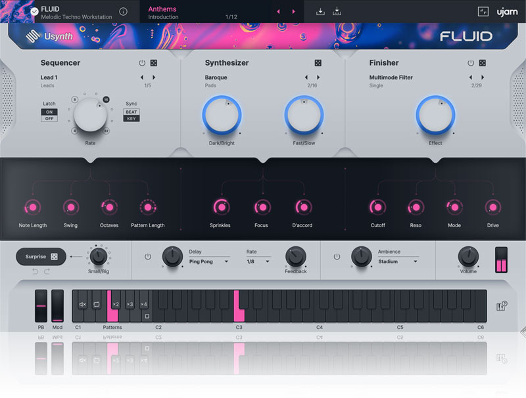Open the Anthems preset menu
This screenshot has height=398, width=526.
click(163, 9)
